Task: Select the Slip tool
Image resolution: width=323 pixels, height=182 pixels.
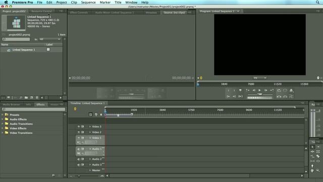Action: [312, 161]
